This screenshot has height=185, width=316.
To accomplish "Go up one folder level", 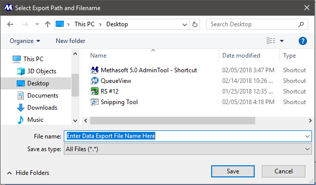I will [x=48, y=24].
